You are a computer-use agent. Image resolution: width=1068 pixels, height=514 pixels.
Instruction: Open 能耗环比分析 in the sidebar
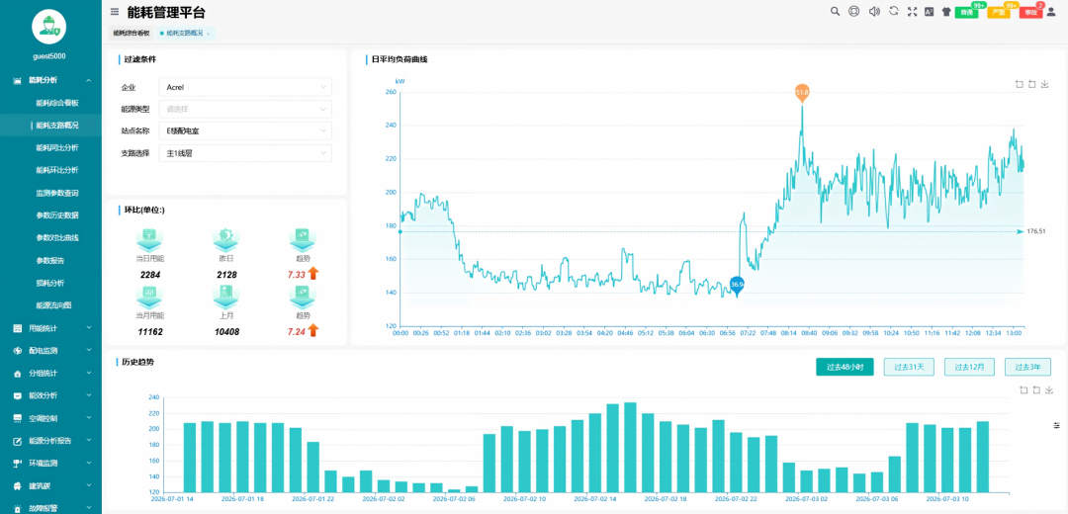[57, 170]
